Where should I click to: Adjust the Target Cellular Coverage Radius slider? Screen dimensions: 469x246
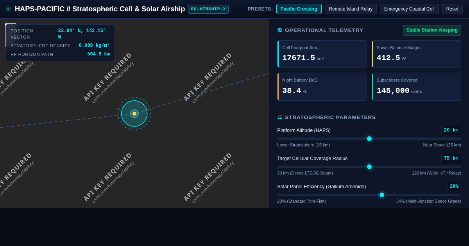[369, 167]
